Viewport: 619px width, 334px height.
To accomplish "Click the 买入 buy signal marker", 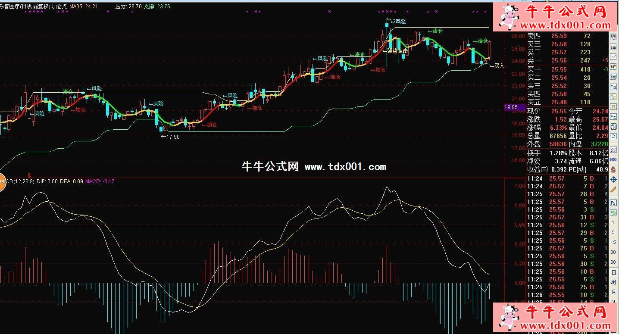I will click(x=497, y=66).
